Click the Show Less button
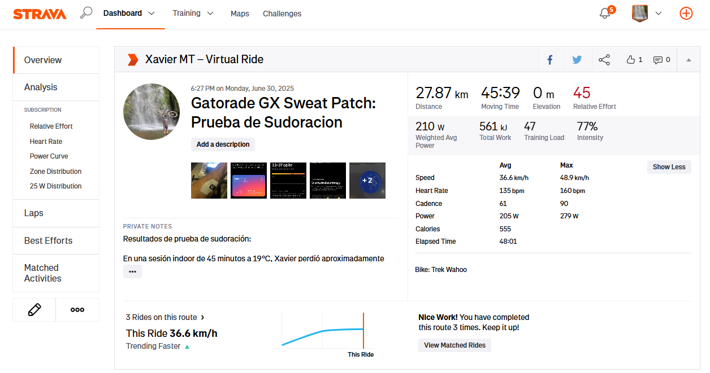This screenshot has width=710, height=373. [x=669, y=167]
